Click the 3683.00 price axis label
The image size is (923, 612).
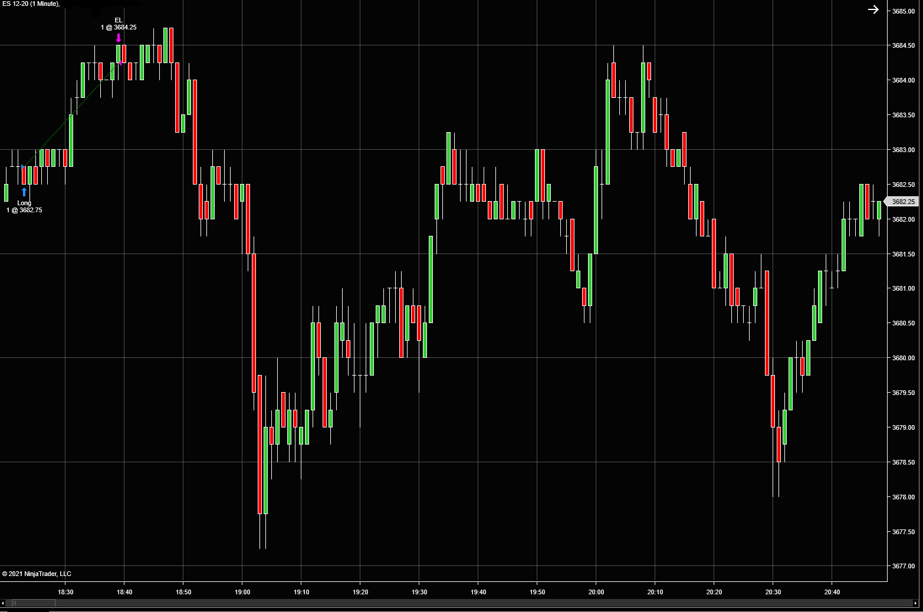[904, 150]
